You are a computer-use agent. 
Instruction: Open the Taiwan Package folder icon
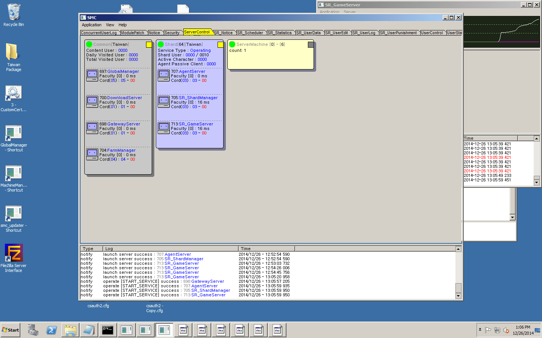click(x=14, y=57)
